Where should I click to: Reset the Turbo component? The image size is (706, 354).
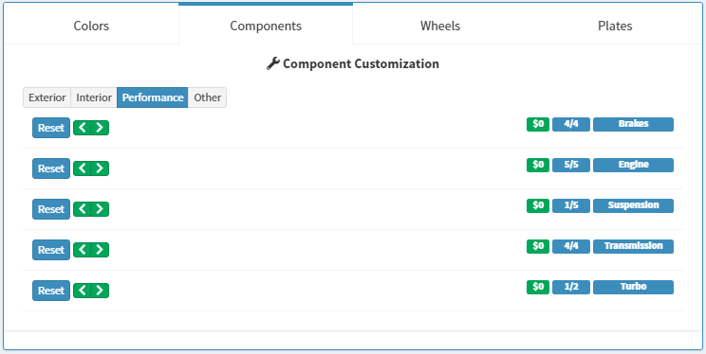(x=51, y=291)
